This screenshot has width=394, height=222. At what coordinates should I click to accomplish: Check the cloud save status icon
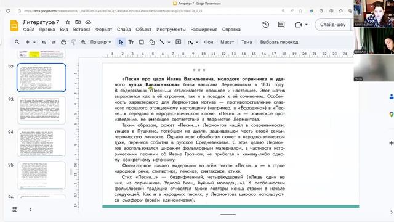[x=88, y=22]
